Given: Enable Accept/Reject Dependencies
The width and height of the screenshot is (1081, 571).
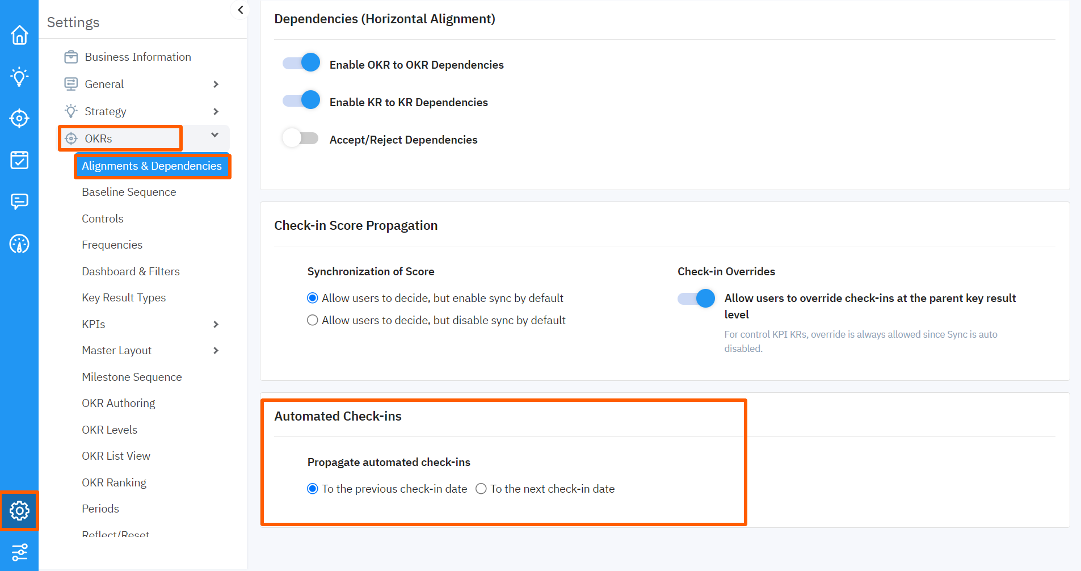Looking at the screenshot, I should click(301, 137).
